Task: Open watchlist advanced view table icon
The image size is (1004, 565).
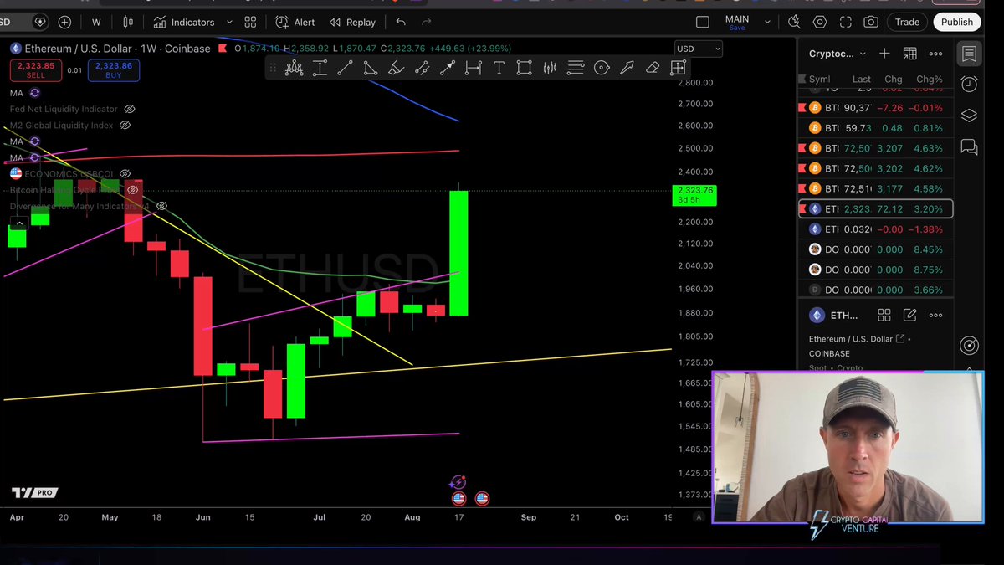Action: tap(910, 54)
